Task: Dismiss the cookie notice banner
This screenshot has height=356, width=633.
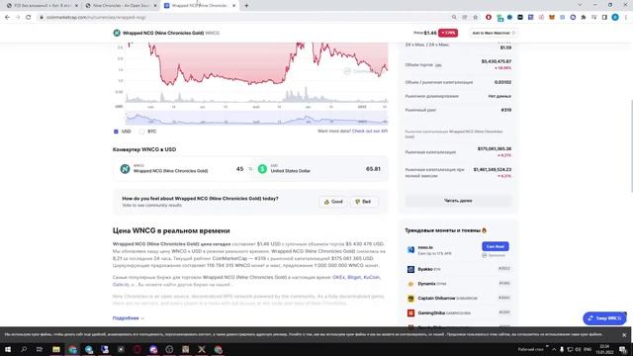Action: pos(624,335)
